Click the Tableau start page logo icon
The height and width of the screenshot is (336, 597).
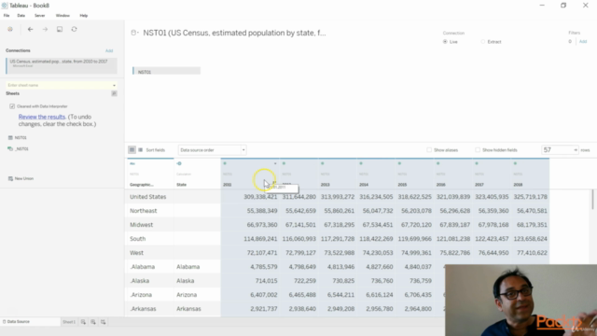click(10, 29)
